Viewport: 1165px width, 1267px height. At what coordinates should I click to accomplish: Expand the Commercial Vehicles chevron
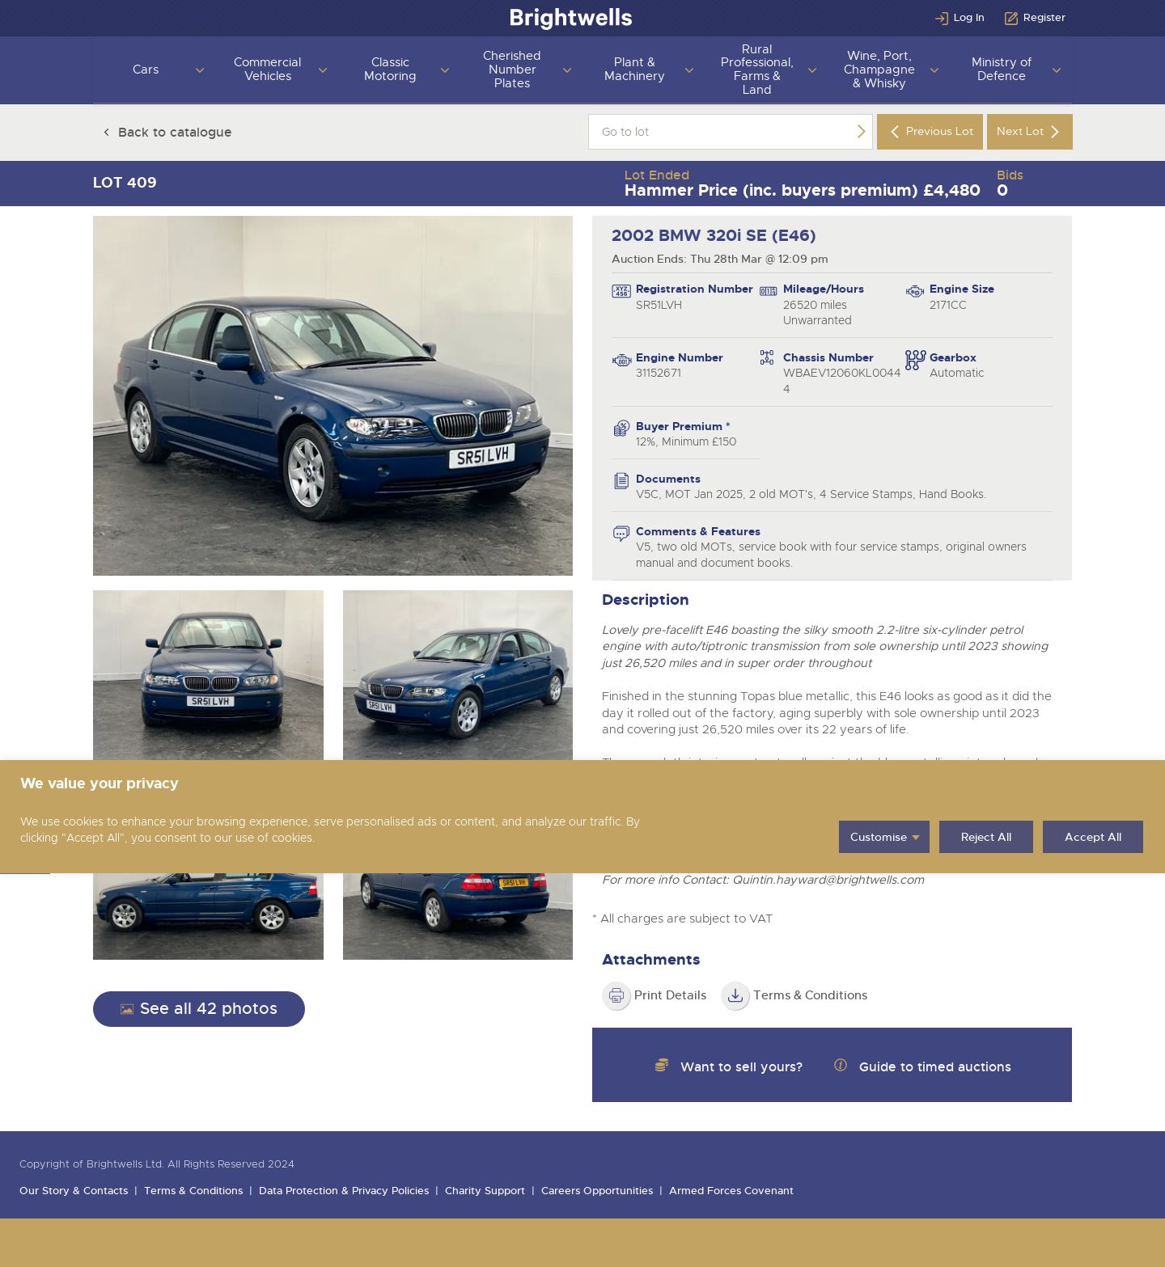tap(323, 70)
